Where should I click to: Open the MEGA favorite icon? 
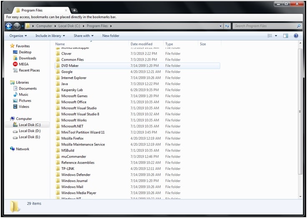coord(15,64)
